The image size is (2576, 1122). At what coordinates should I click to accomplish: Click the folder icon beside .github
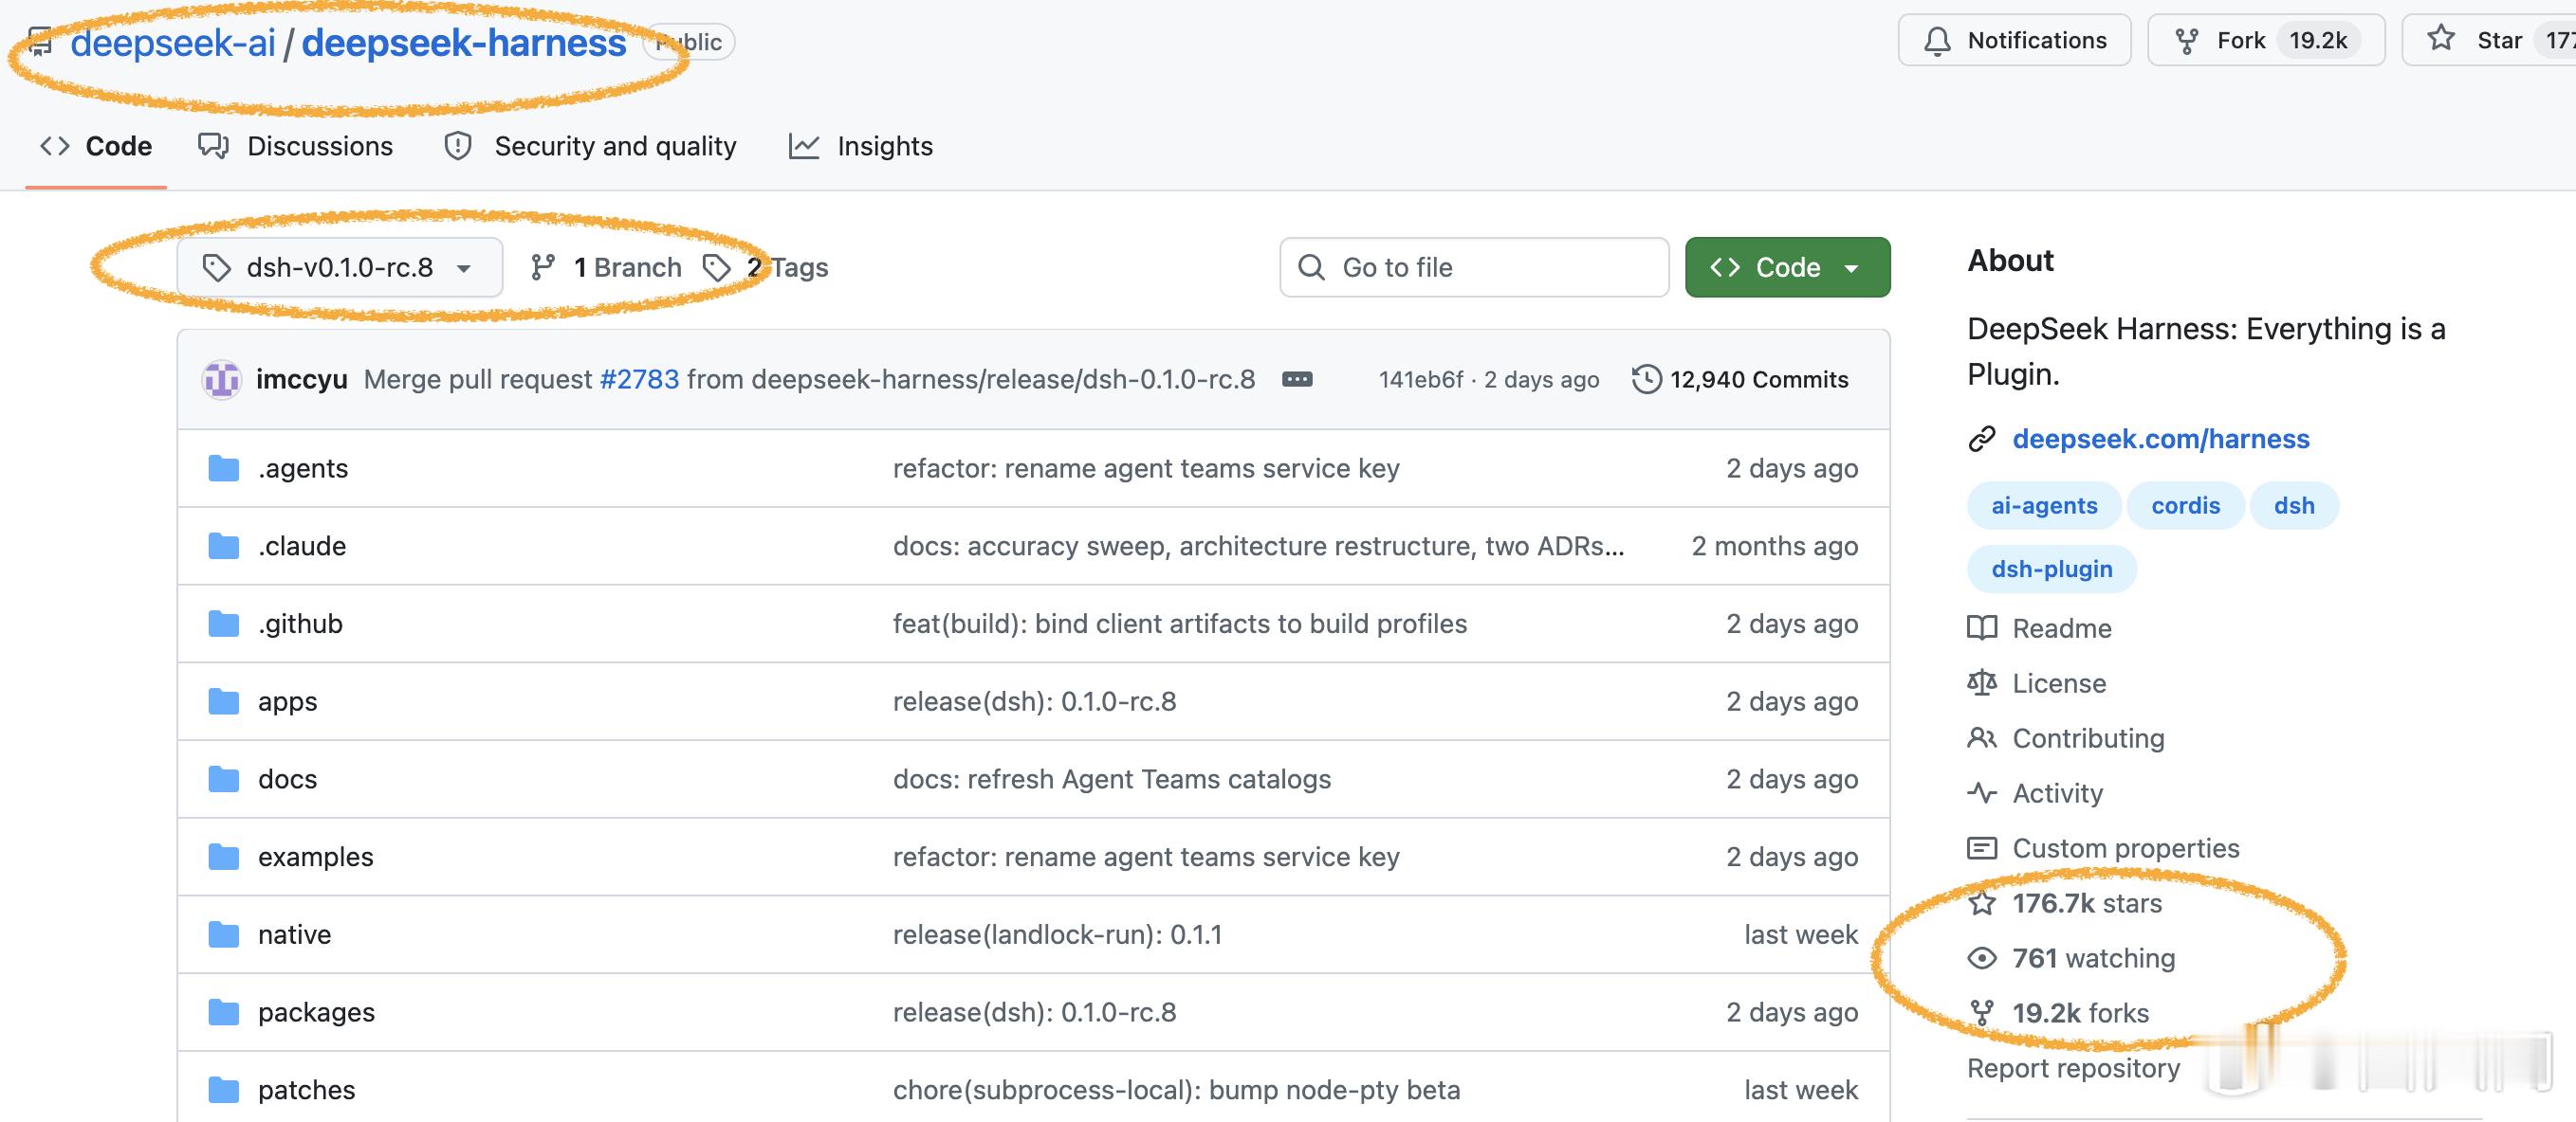(223, 624)
